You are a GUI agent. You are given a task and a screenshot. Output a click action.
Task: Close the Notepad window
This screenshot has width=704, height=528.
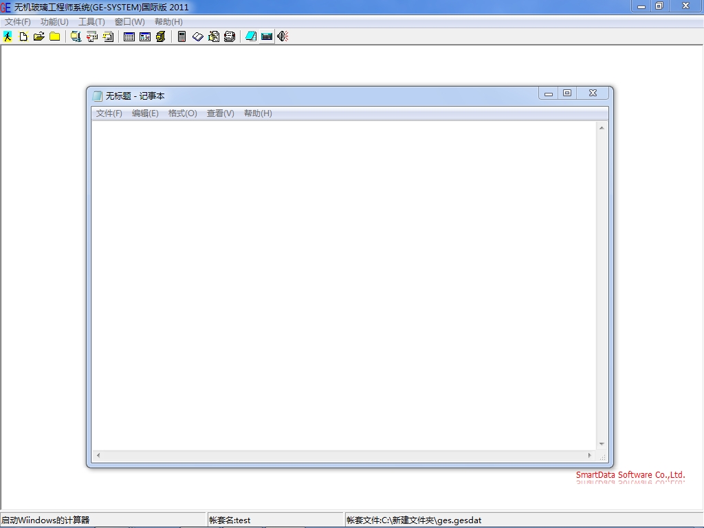click(593, 93)
